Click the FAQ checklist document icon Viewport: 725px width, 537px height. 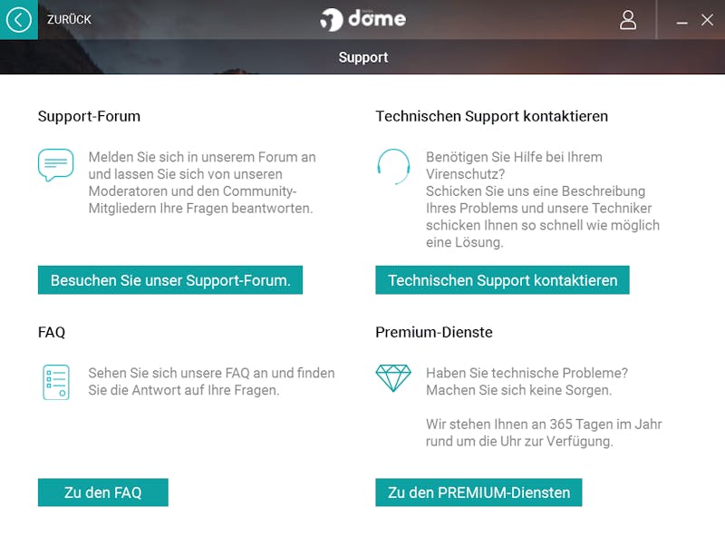click(x=56, y=382)
